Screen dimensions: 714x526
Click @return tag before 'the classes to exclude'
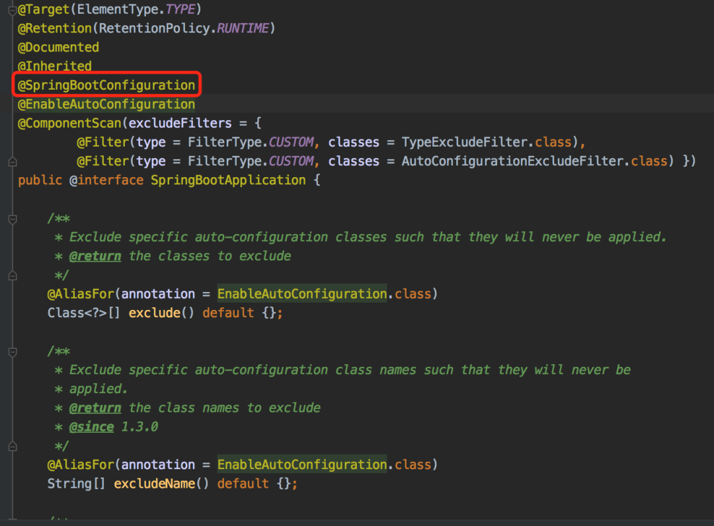point(95,256)
